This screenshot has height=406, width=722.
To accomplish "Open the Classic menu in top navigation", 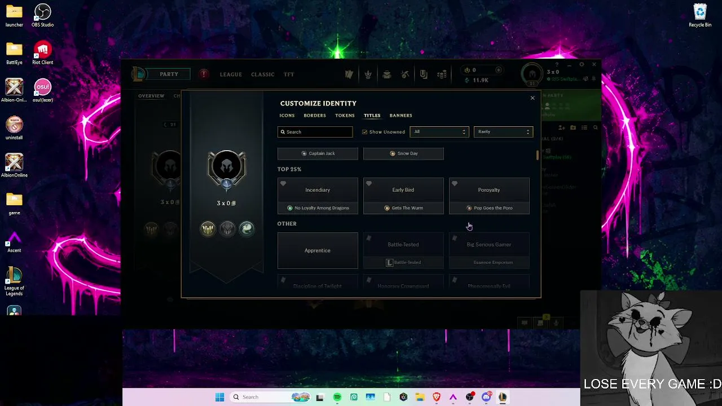I will pyautogui.click(x=263, y=74).
